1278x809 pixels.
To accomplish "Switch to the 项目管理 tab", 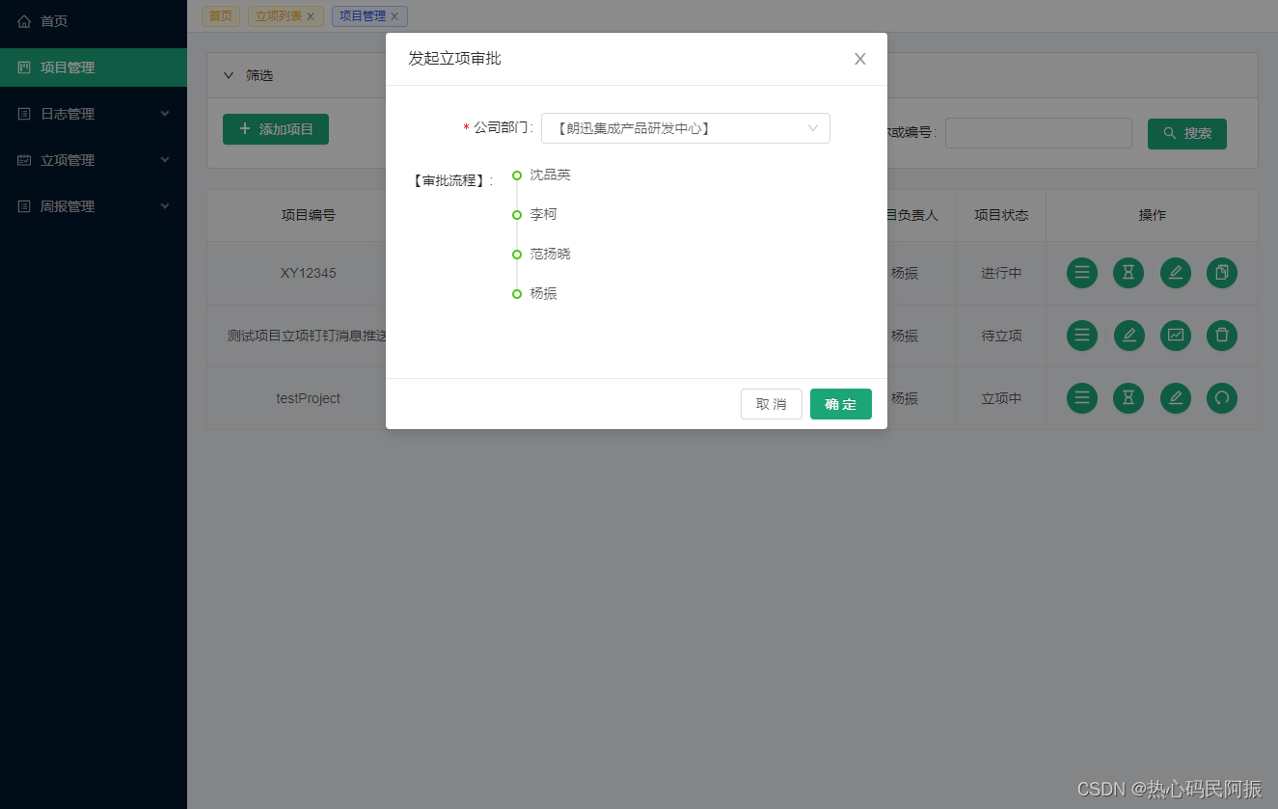I will point(369,16).
